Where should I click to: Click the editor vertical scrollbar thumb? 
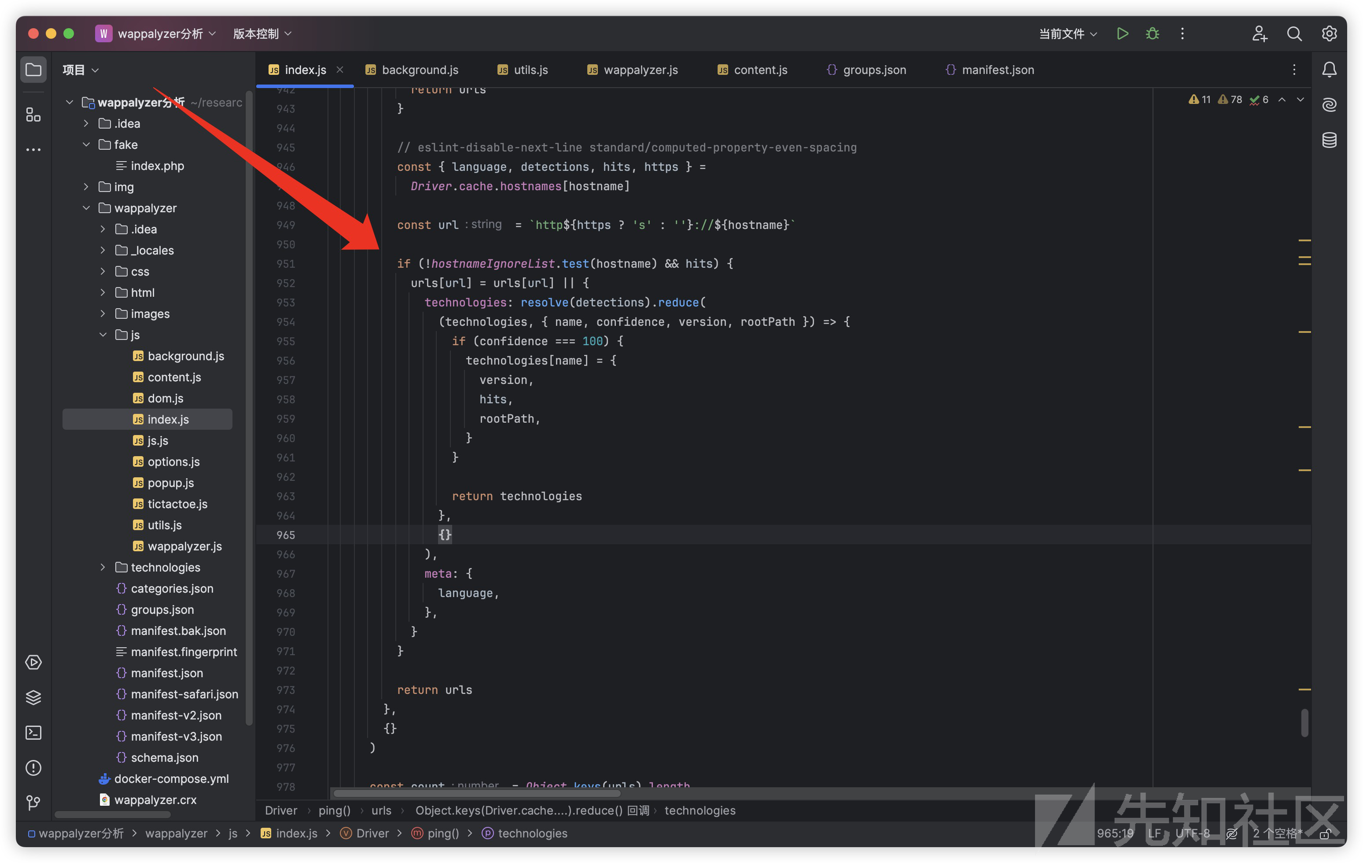1305,723
